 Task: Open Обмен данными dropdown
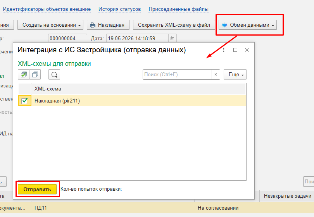[x=248, y=25]
